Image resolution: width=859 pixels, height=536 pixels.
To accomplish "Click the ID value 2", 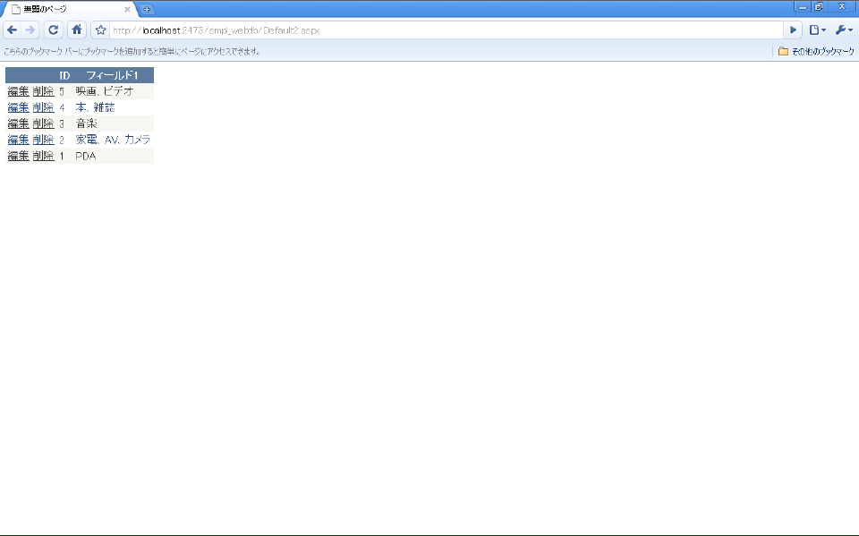I will tap(62, 140).
